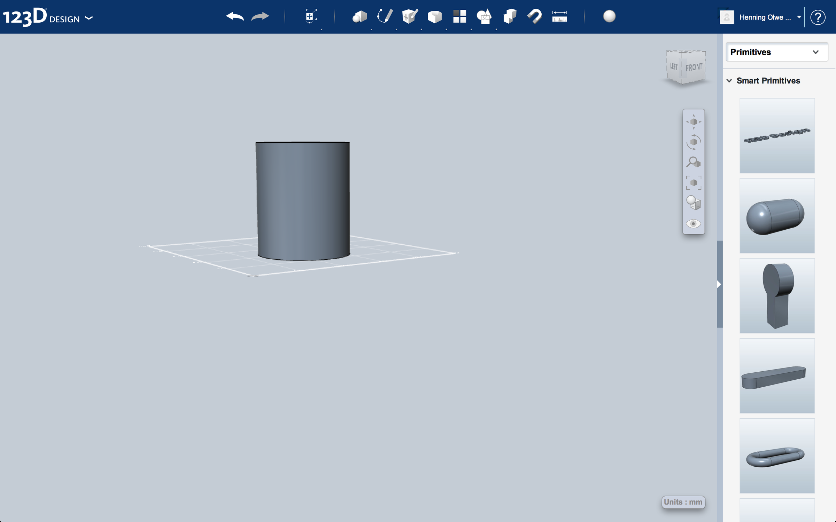Activate the Snap magnet tool
836x522 pixels.
coord(535,16)
